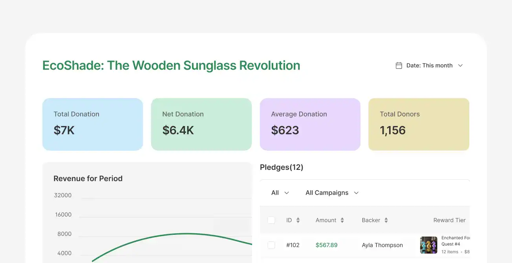Select the Total Donation $7K card
Screen dimensions: 512x263
[93, 124]
